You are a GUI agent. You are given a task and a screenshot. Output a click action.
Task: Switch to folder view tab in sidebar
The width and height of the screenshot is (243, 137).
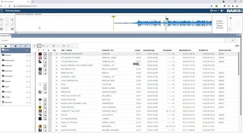tap(6, 46)
